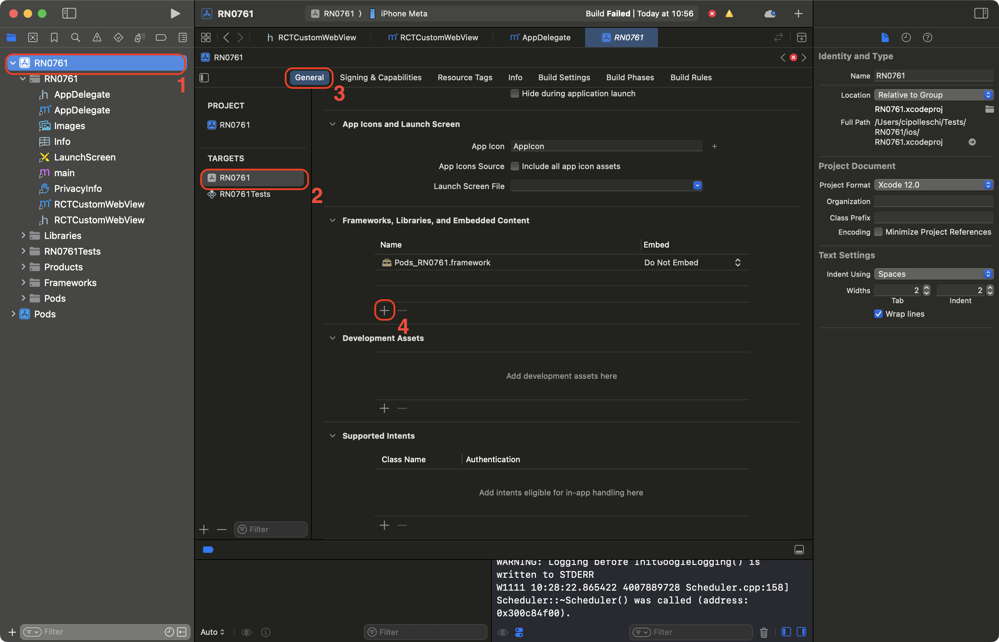Open the Quick Help question mark inspector
The height and width of the screenshot is (642, 999).
tap(927, 37)
